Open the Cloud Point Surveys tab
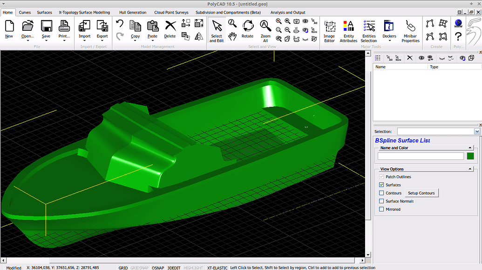The width and height of the screenshot is (482, 270). [171, 12]
